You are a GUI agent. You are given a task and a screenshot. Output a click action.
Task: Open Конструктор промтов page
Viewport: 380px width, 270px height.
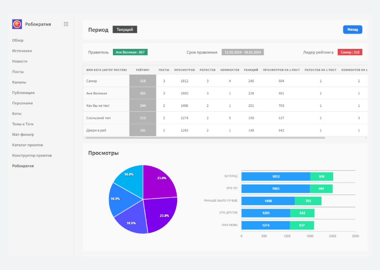point(32,155)
